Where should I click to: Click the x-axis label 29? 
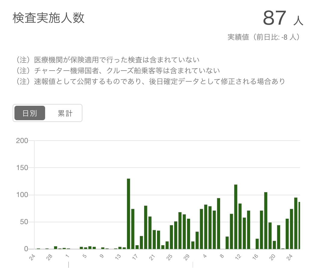click(x=186, y=257)
